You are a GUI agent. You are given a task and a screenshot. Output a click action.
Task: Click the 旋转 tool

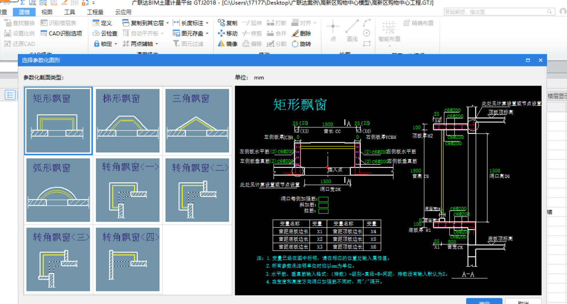301,44
